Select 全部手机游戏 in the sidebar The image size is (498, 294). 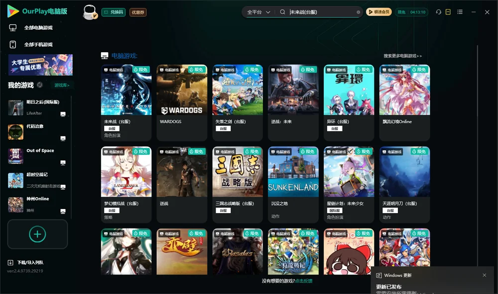click(x=38, y=45)
